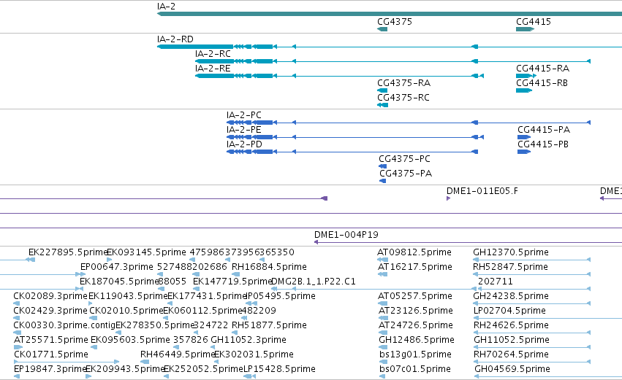Select protein CG4415-PB label

click(x=542, y=144)
